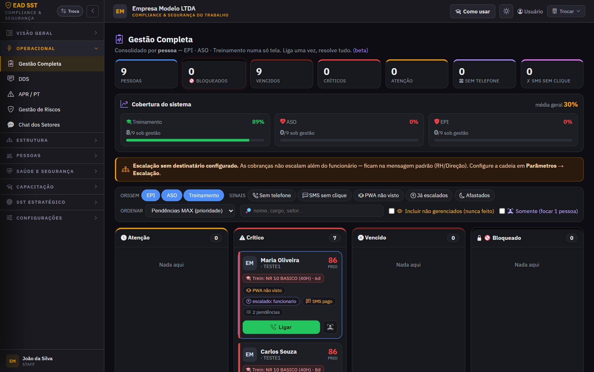Toggle the Sem telefone signal filter
The width and height of the screenshot is (594, 372).
(x=272, y=195)
